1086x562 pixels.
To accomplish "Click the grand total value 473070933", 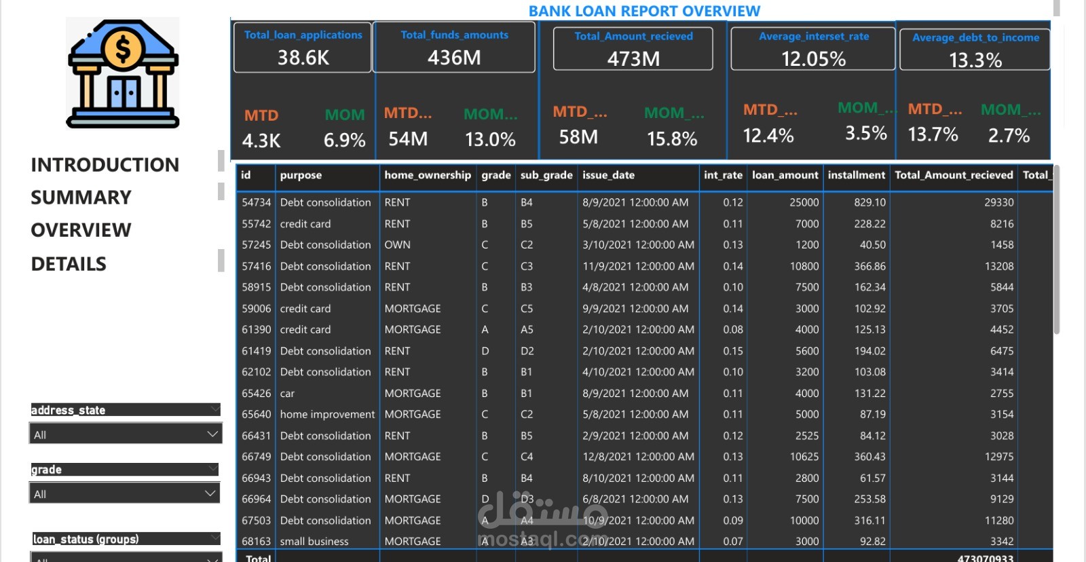I will pyautogui.click(x=986, y=558).
